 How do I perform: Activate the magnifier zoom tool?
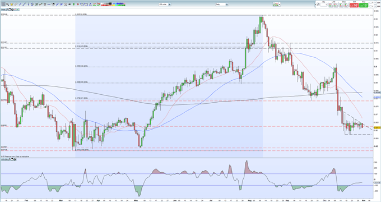[7, 4]
